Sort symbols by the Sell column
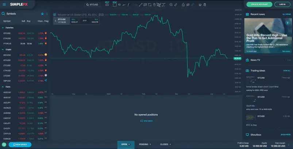The height and width of the screenshot is (149, 293). (x=23, y=21)
